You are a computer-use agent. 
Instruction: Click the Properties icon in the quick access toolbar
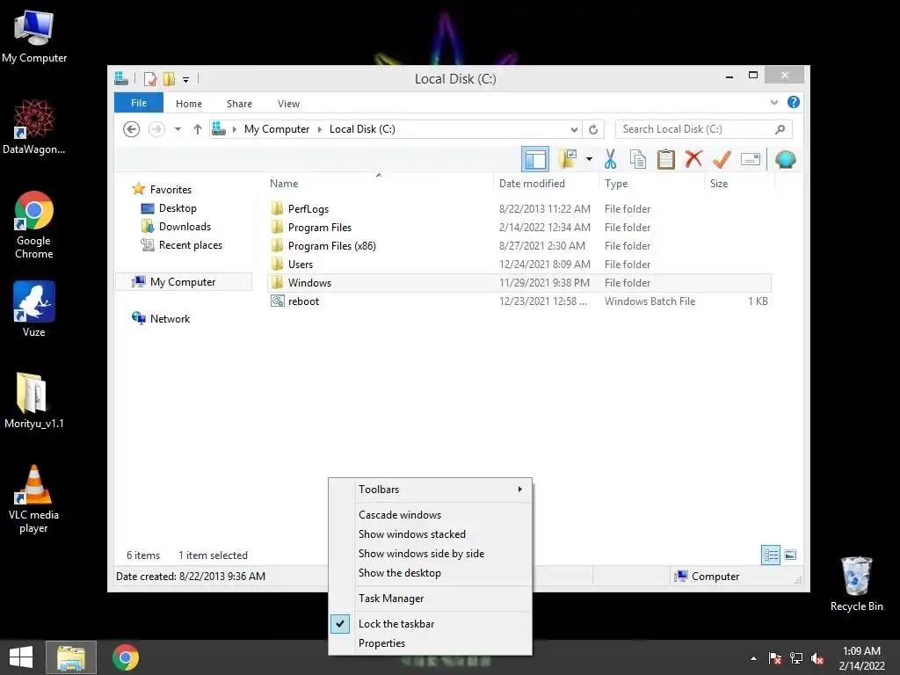tap(150, 78)
